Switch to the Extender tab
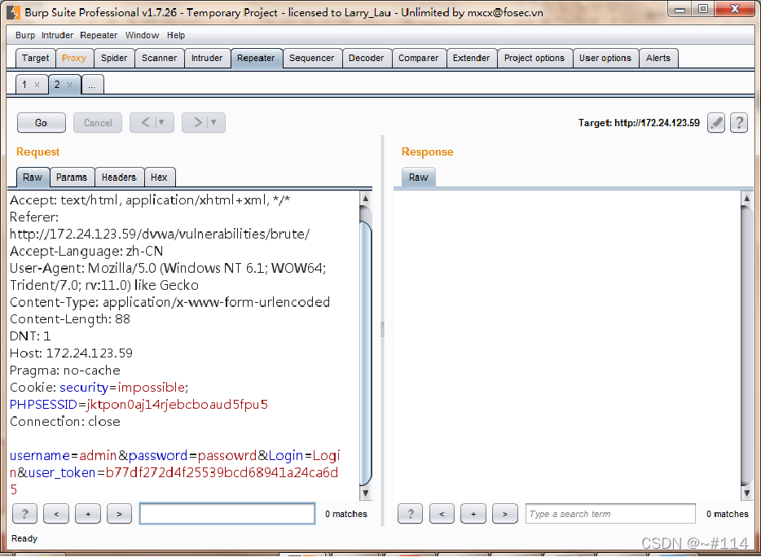Viewport: 761px width, 557px height. 471,58
